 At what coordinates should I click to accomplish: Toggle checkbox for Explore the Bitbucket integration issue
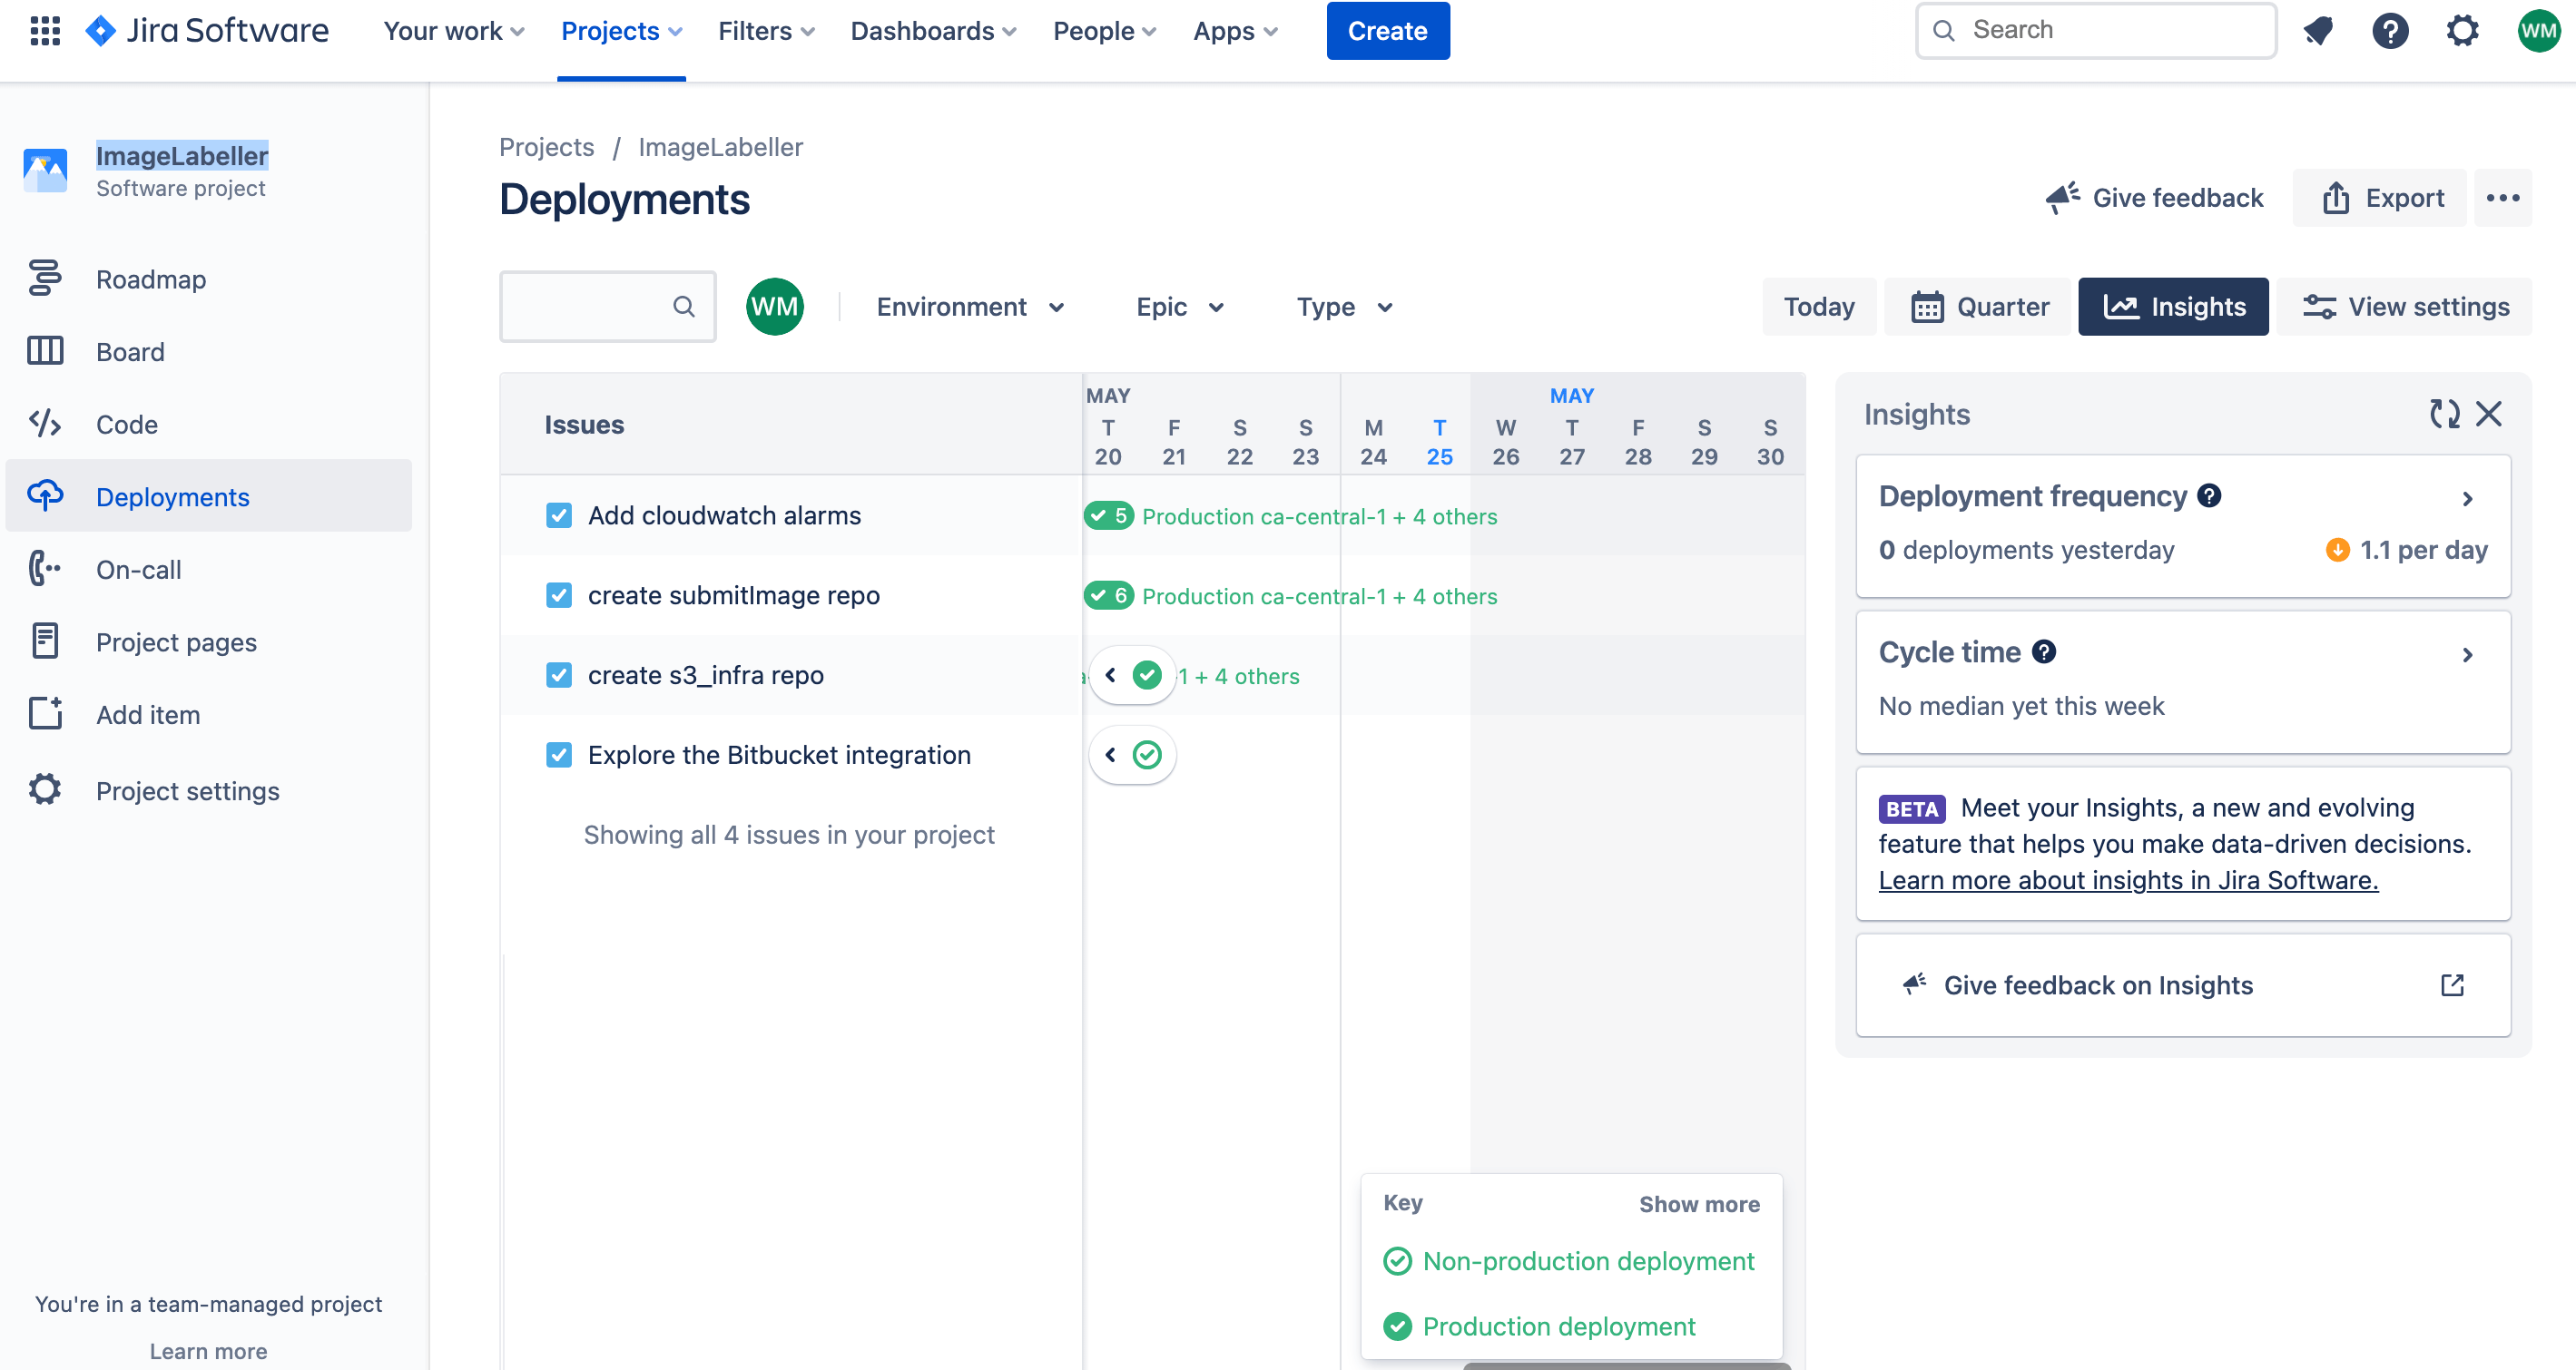pyautogui.click(x=557, y=753)
